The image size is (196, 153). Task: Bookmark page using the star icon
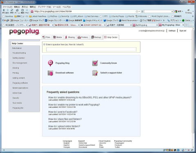(x=137, y=11)
